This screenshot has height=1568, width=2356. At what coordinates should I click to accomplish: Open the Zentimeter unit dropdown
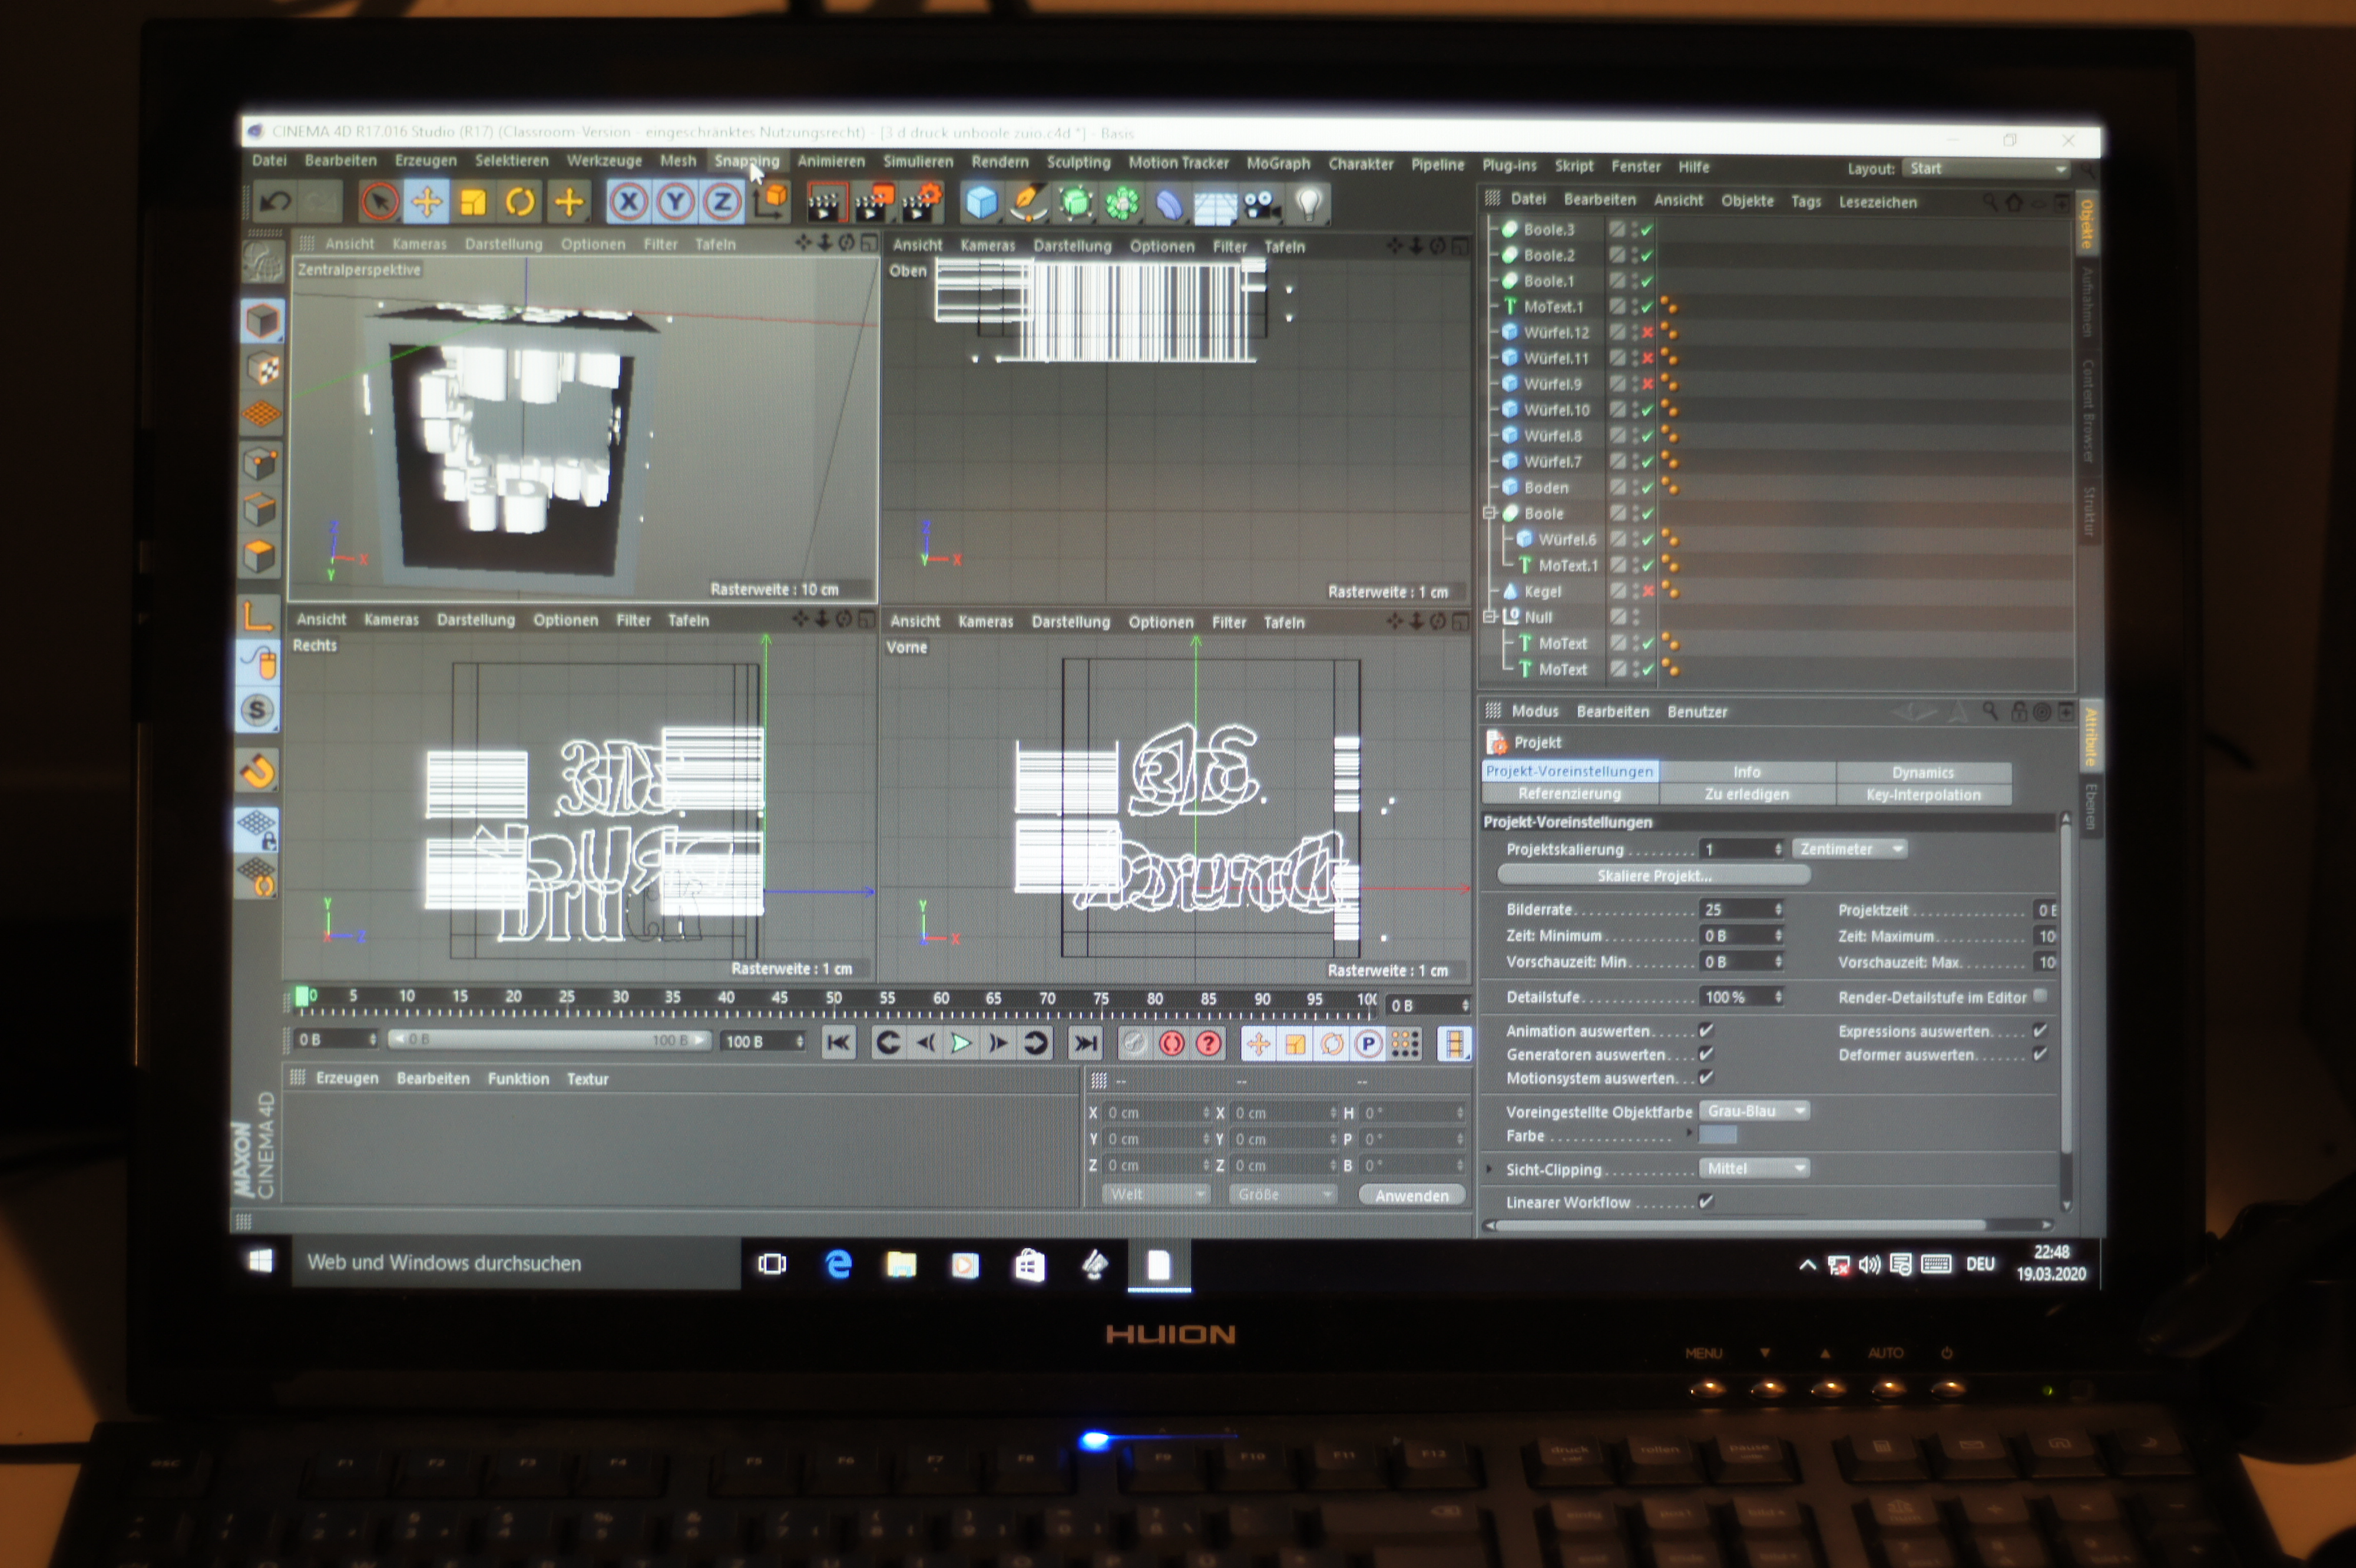(1850, 849)
